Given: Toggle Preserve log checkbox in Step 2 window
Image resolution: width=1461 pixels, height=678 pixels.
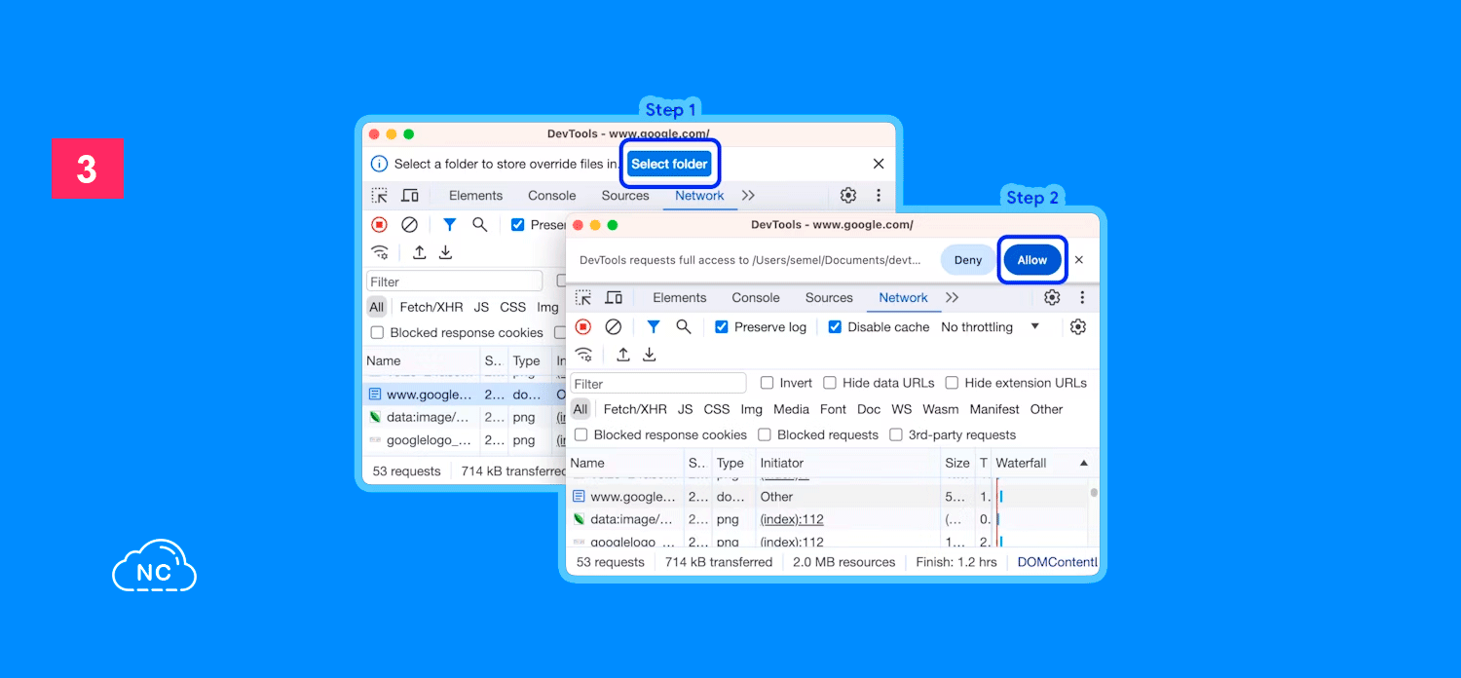Looking at the screenshot, I should pos(722,327).
